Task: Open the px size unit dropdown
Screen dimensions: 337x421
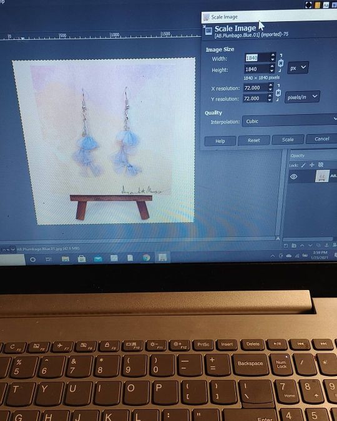Action: pos(298,67)
